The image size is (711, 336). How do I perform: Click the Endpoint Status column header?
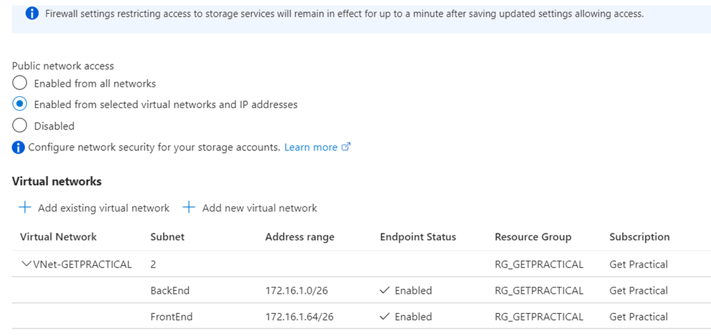click(418, 237)
